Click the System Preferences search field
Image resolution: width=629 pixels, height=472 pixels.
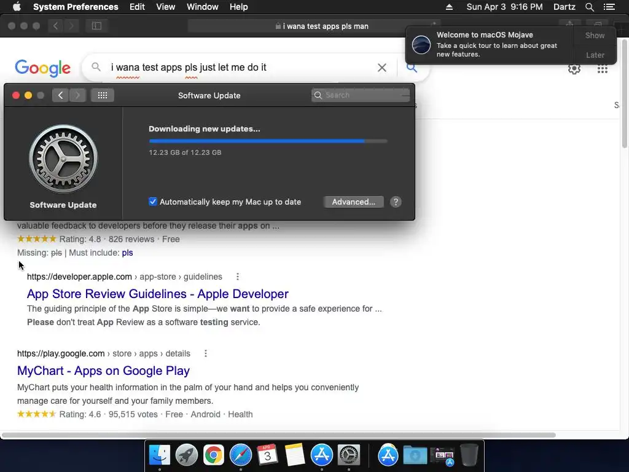click(360, 95)
